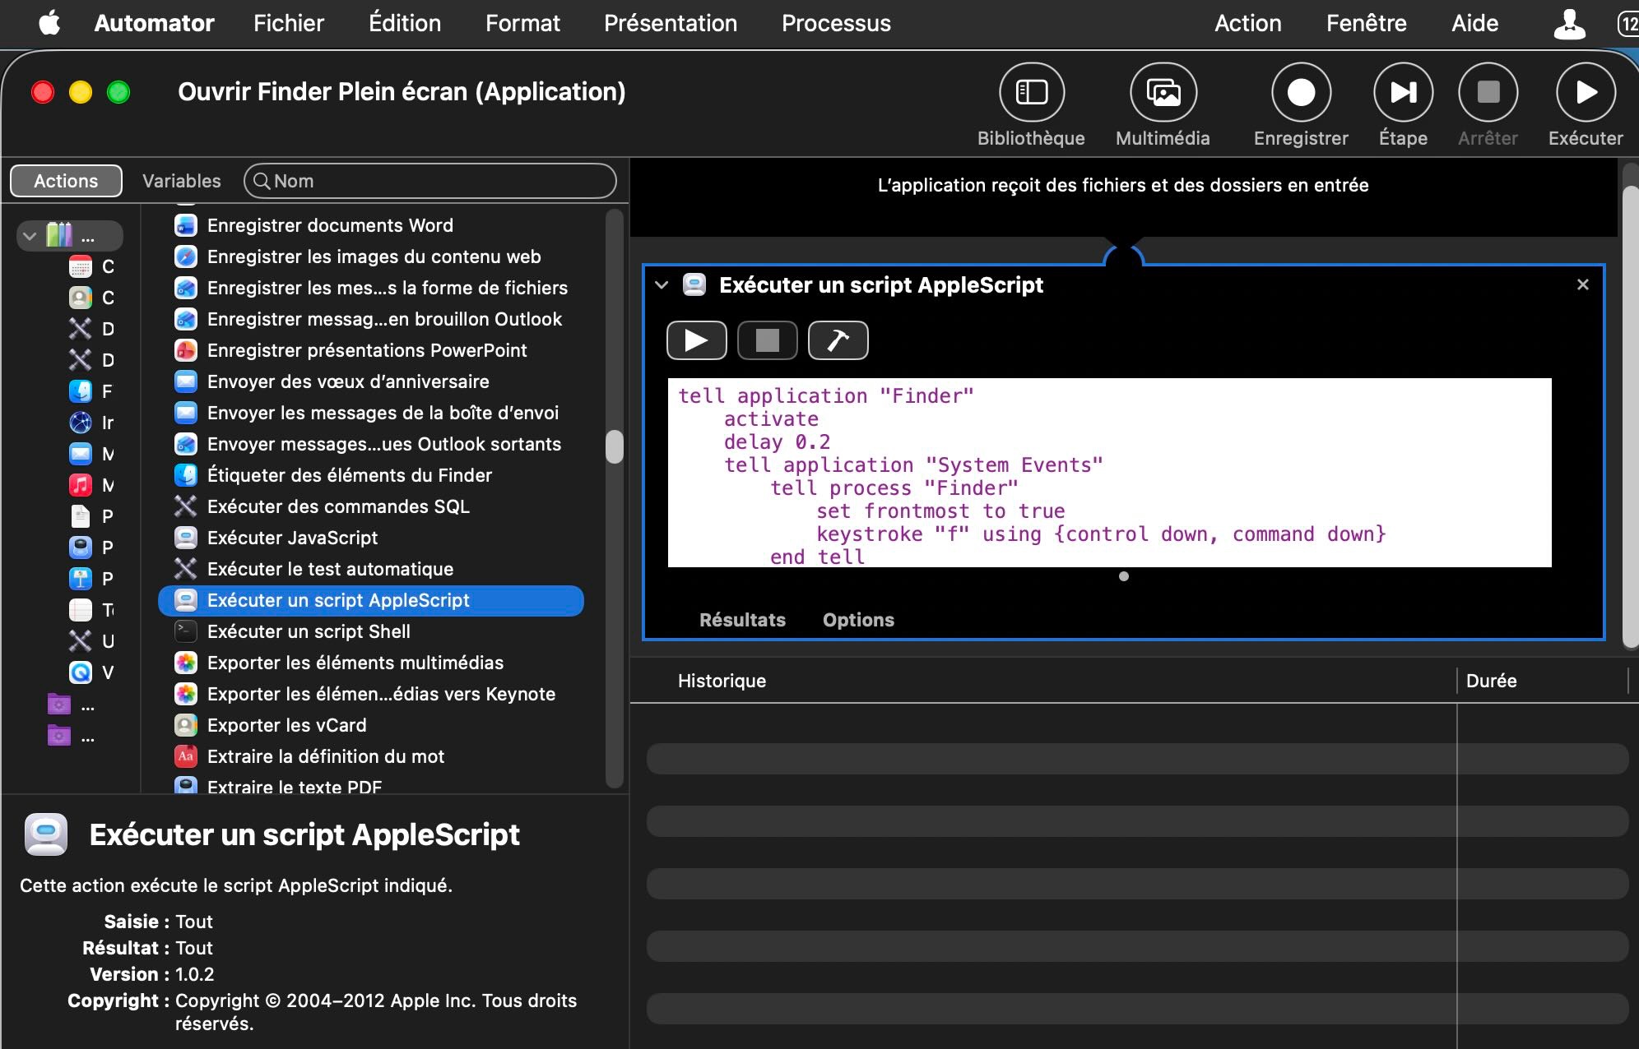The image size is (1639, 1049).
Task: Click the hammer compile script icon
Action: point(838,340)
